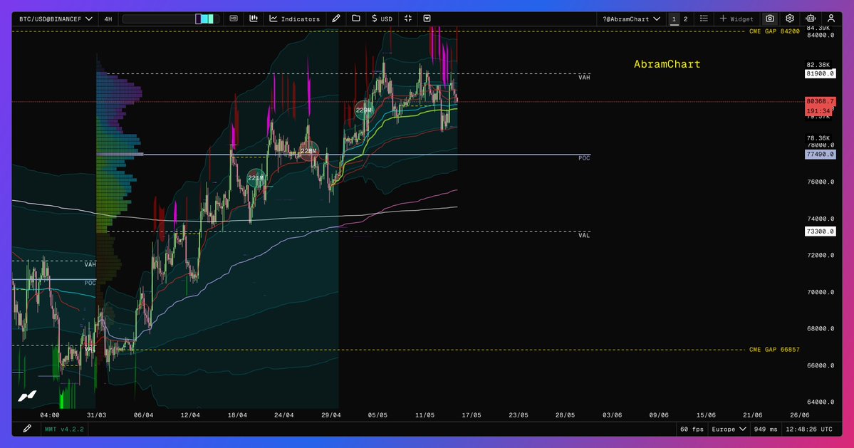
Task: Click the 60 fps indicator
Action: (x=692, y=429)
